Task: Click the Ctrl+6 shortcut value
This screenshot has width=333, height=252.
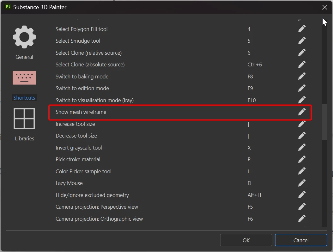Action: [x=255, y=65]
